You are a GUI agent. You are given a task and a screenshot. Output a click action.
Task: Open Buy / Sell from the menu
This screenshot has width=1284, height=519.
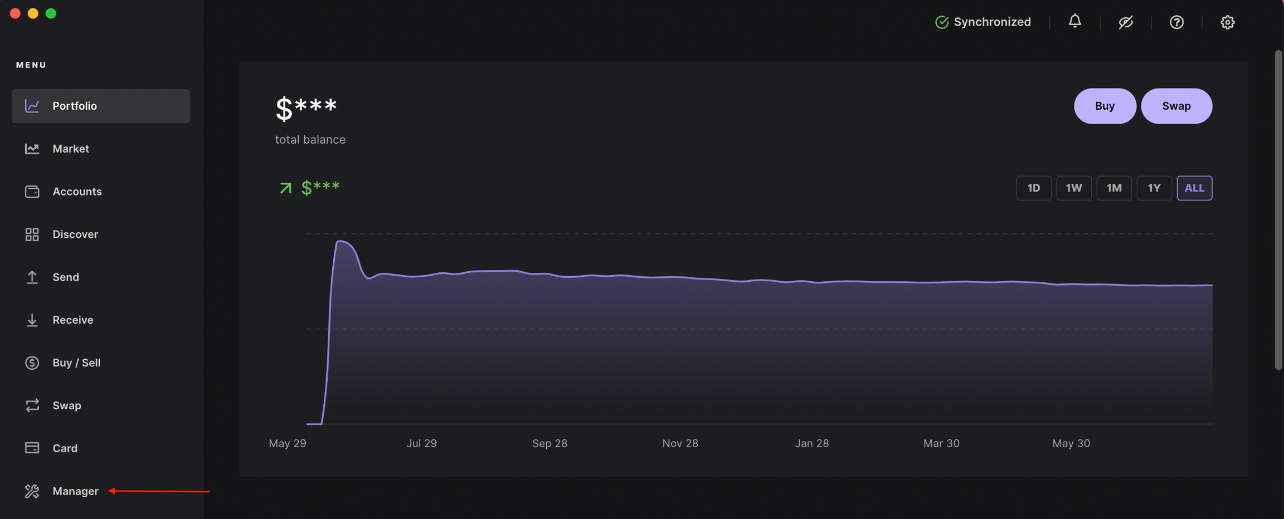[x=76, y=363]
